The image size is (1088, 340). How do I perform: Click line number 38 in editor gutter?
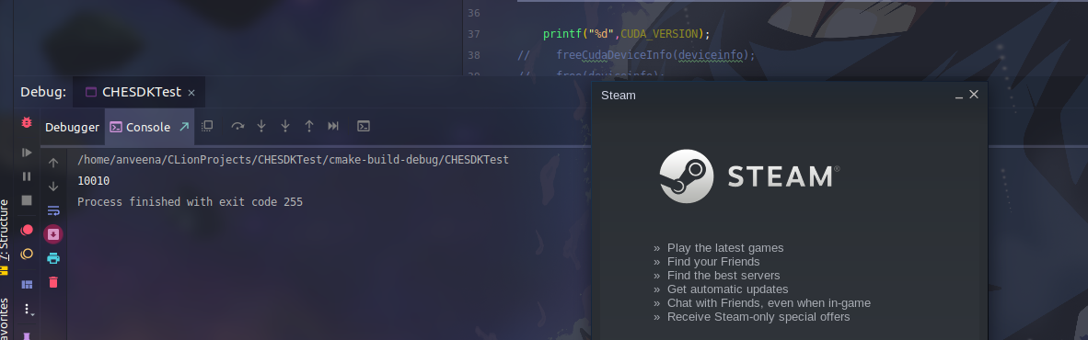474,55
